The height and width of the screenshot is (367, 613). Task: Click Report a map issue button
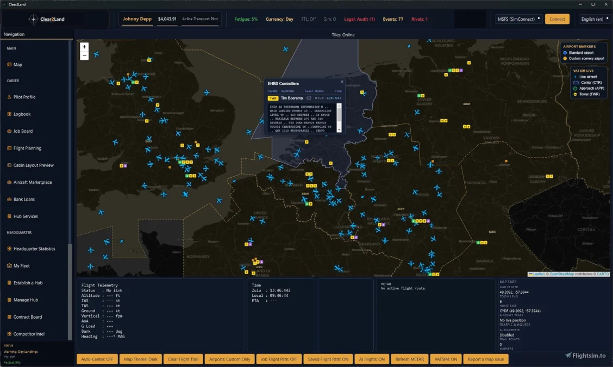[x=486, y=359]
